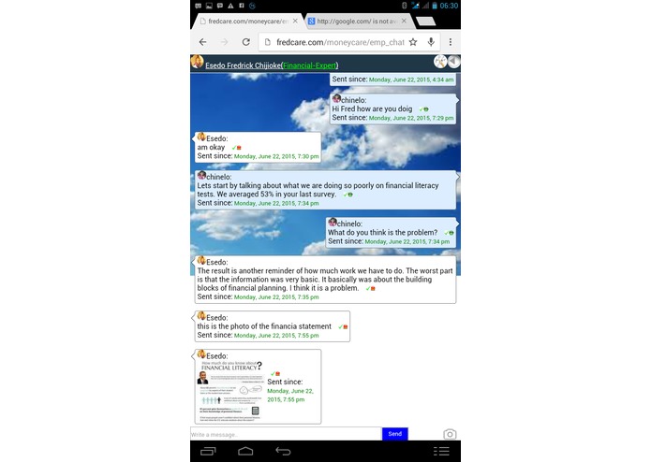651x462 pixels.
Task: Click timestamp 'Monday, June 22, 2015, 7:30 pm'
Action: pos(276,156)
